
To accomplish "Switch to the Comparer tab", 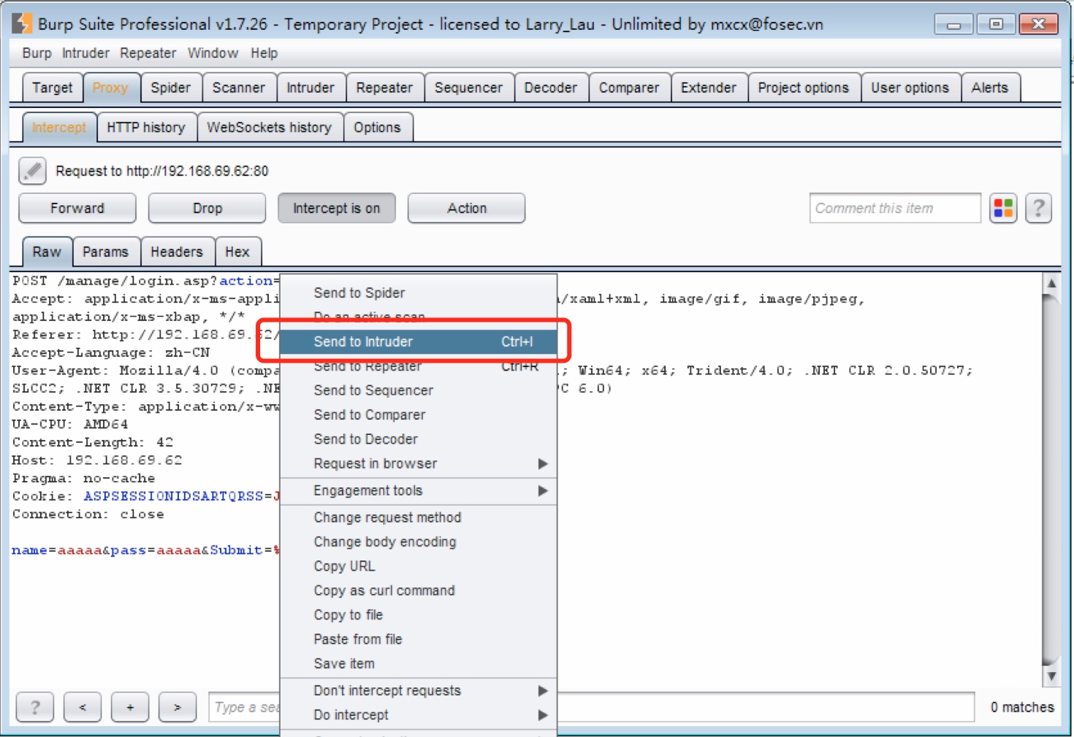I will click(629, 88).
